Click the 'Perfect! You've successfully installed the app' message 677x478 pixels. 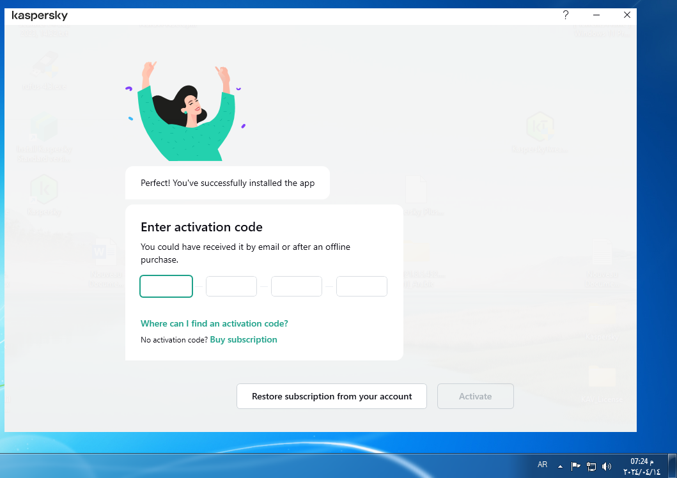228,183
